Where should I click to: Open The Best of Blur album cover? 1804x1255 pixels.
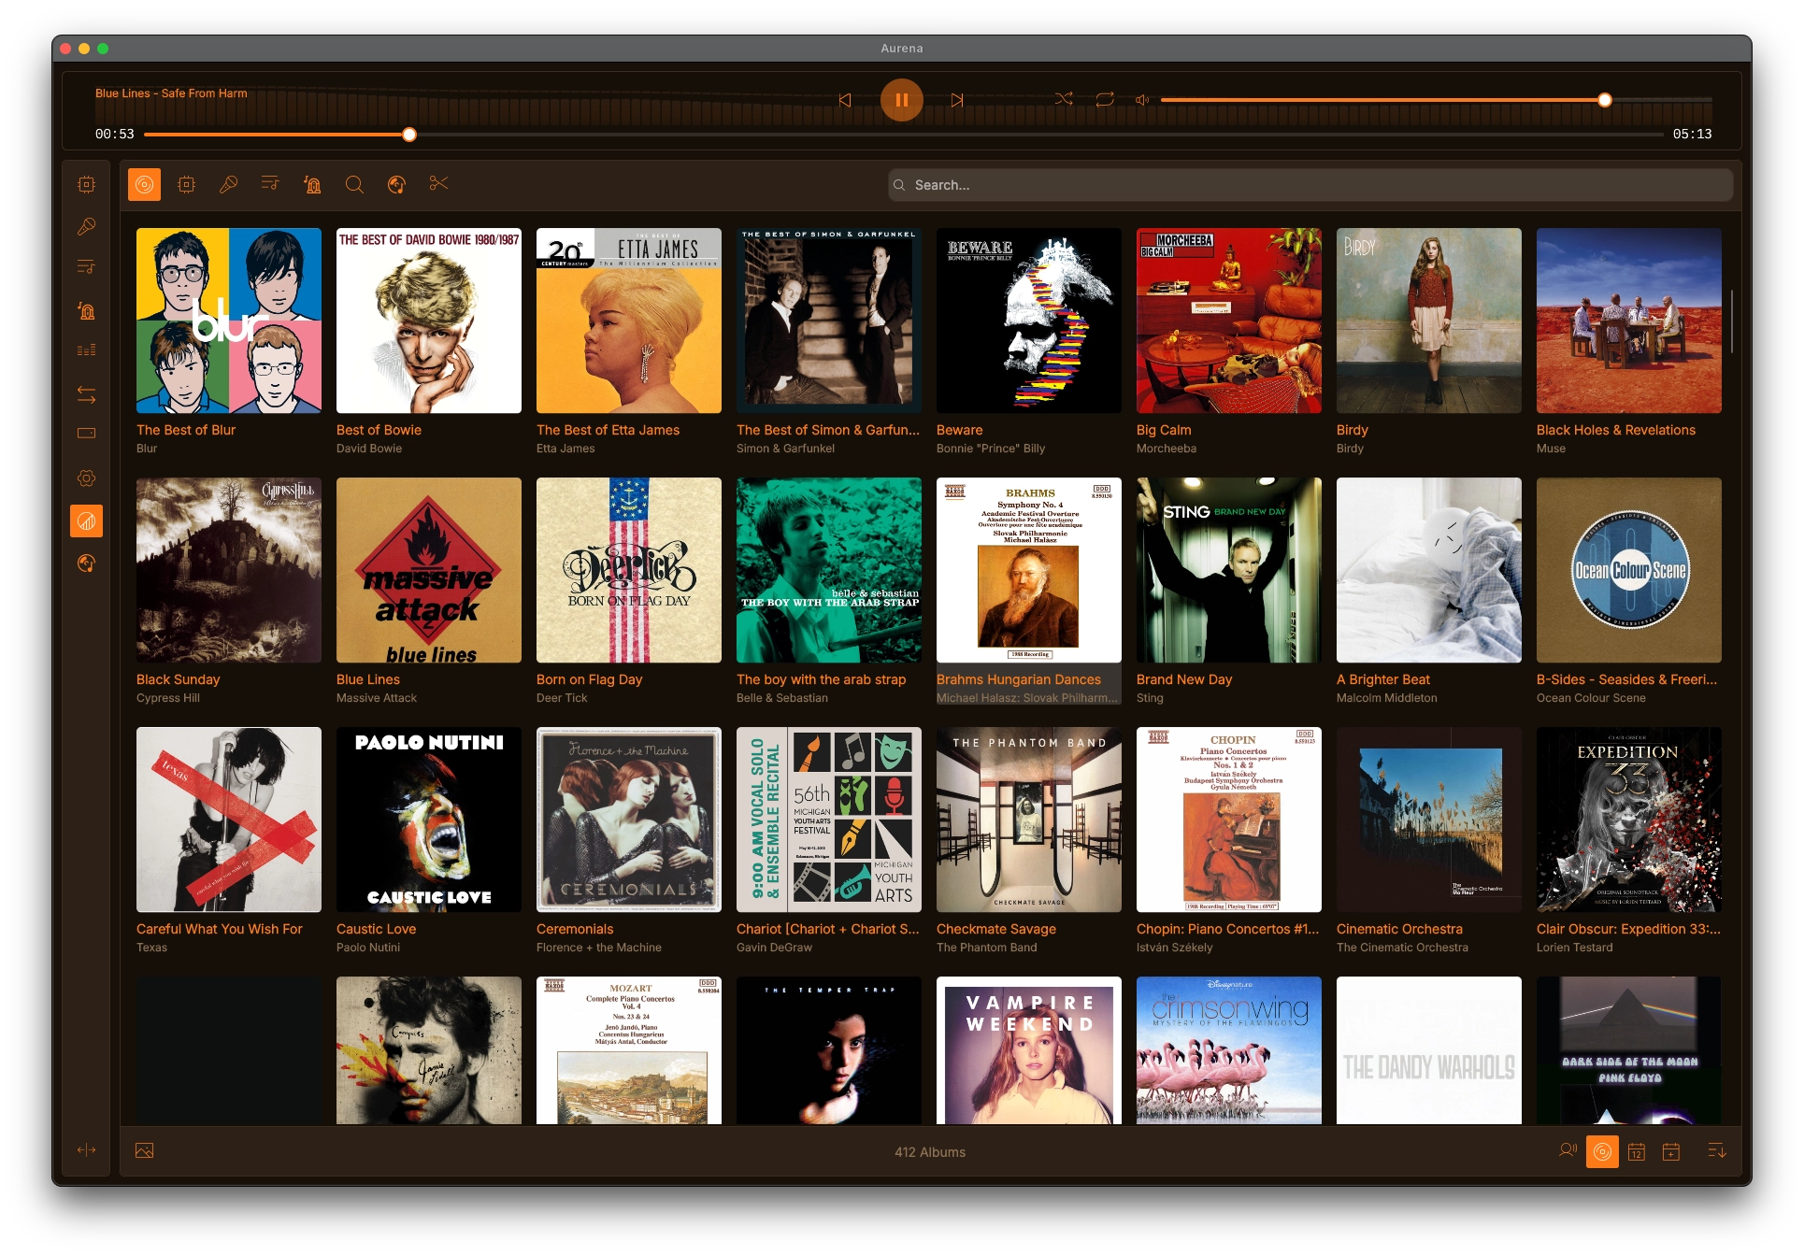coord(229,321)
